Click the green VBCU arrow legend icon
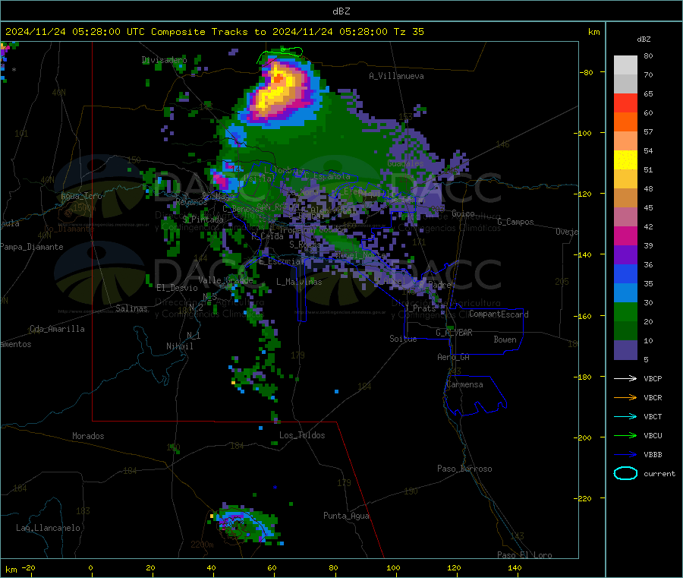Image resolution: width=683 pixels, height=578 pixels. click(x=625, y=435)
